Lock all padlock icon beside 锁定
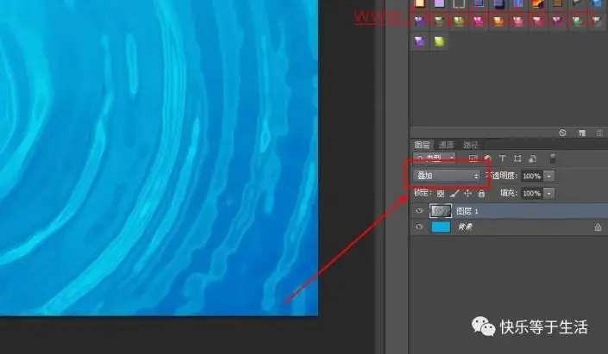Viewport: 608px width, 354px height. click(x=481, y=193)
